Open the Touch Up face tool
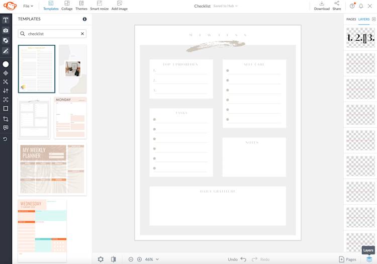Screen dimensions: 377x264 coord(6,100)
